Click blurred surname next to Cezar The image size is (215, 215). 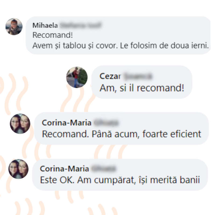coord(138,76)
